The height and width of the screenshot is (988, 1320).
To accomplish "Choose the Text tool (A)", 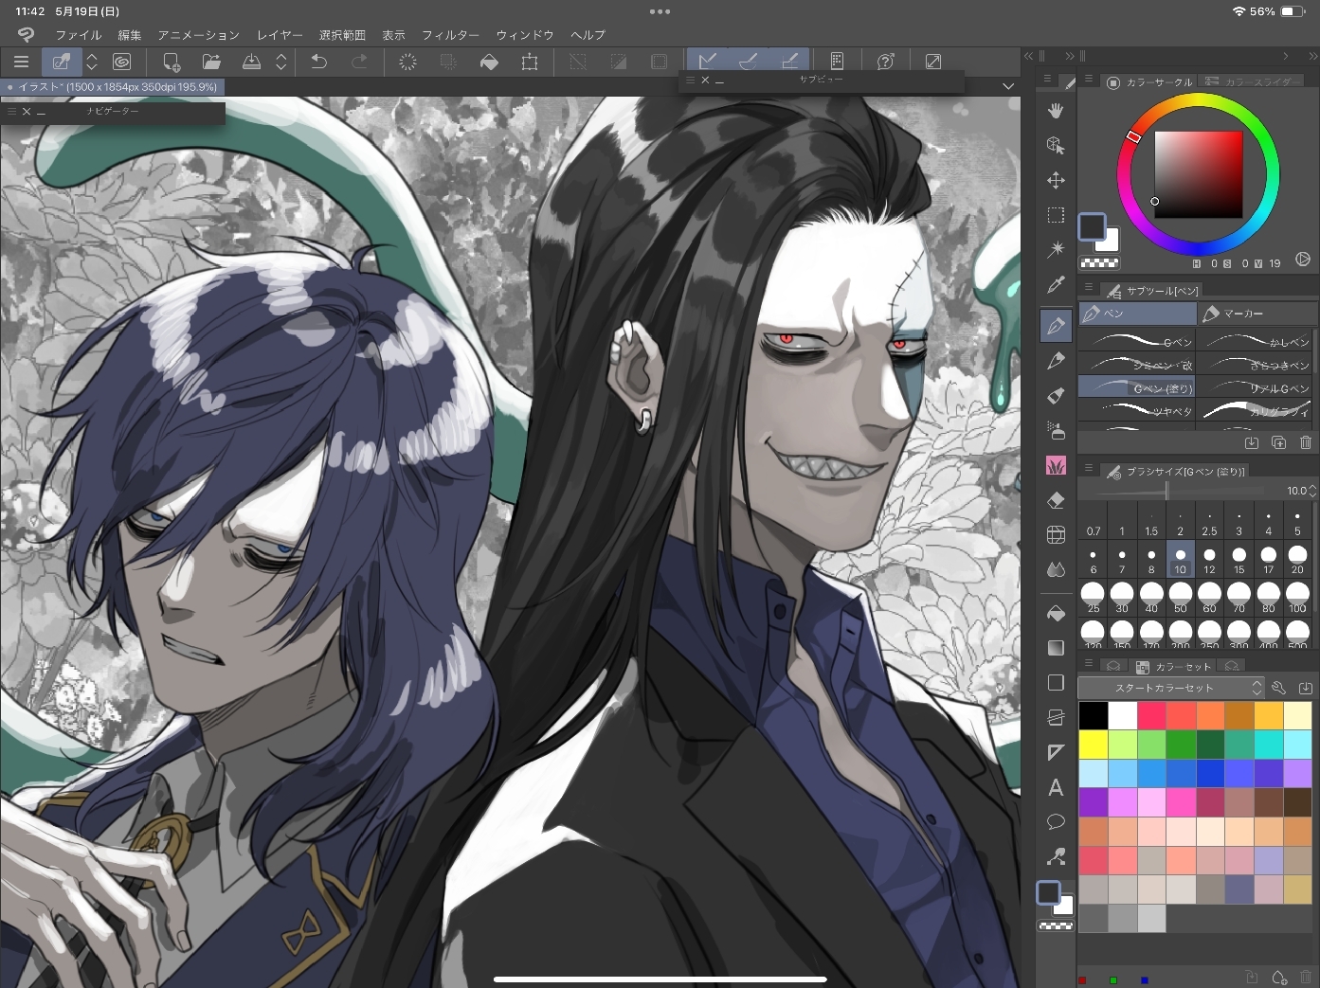I will 1056,787.
